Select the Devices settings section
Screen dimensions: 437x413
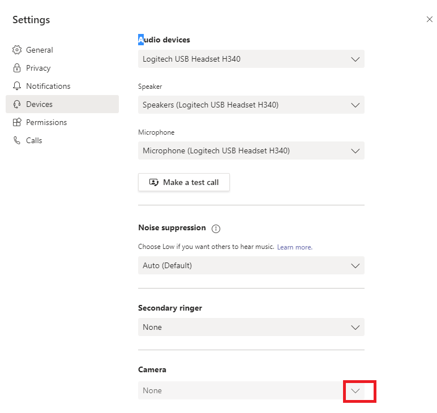(62, 104)
